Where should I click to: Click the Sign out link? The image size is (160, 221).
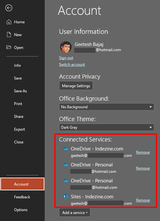coord(66,58)
